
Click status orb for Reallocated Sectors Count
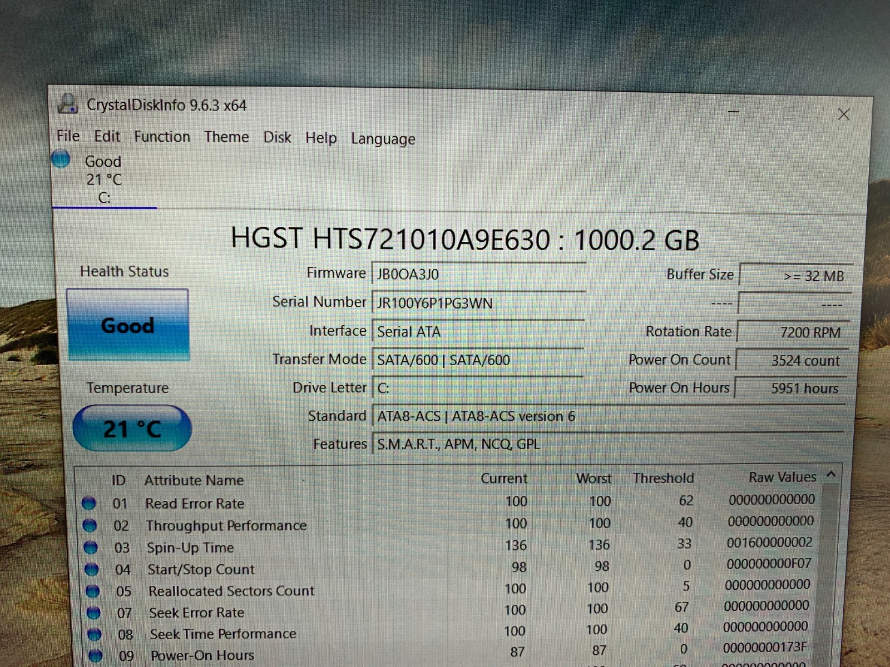[x=93, y=591]
